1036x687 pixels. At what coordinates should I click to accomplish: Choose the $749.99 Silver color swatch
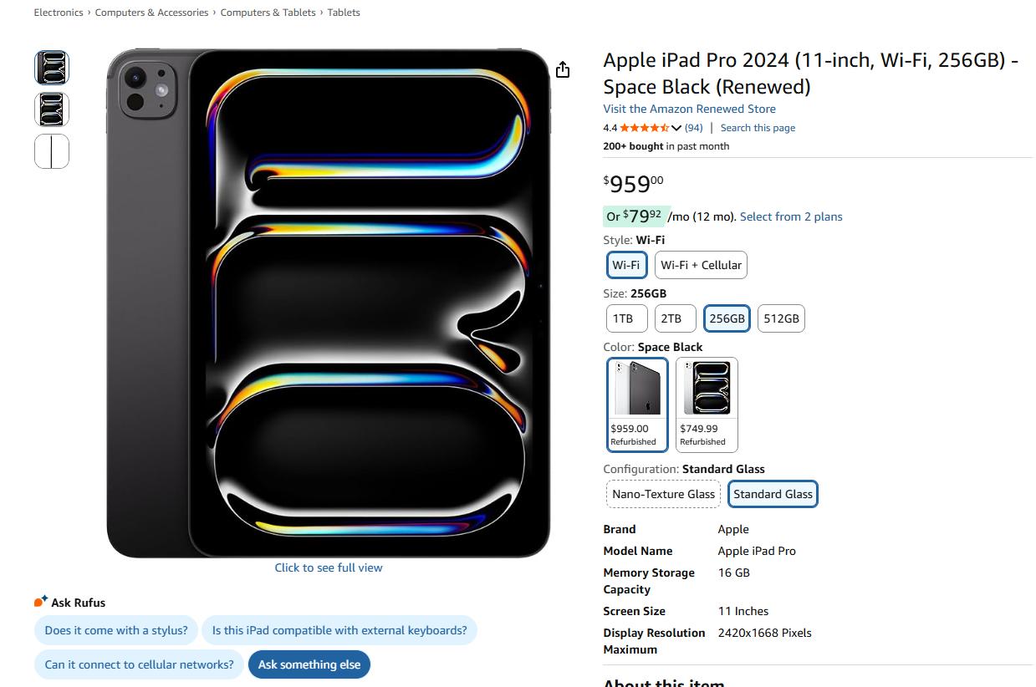[707, 405]
